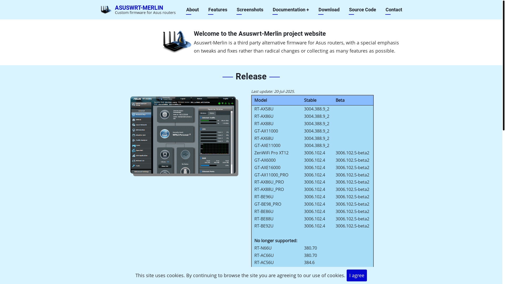Click the ZenWiFi Pro XT12 model name
This screenshot has width=505, height=284.
coord(271,153)
